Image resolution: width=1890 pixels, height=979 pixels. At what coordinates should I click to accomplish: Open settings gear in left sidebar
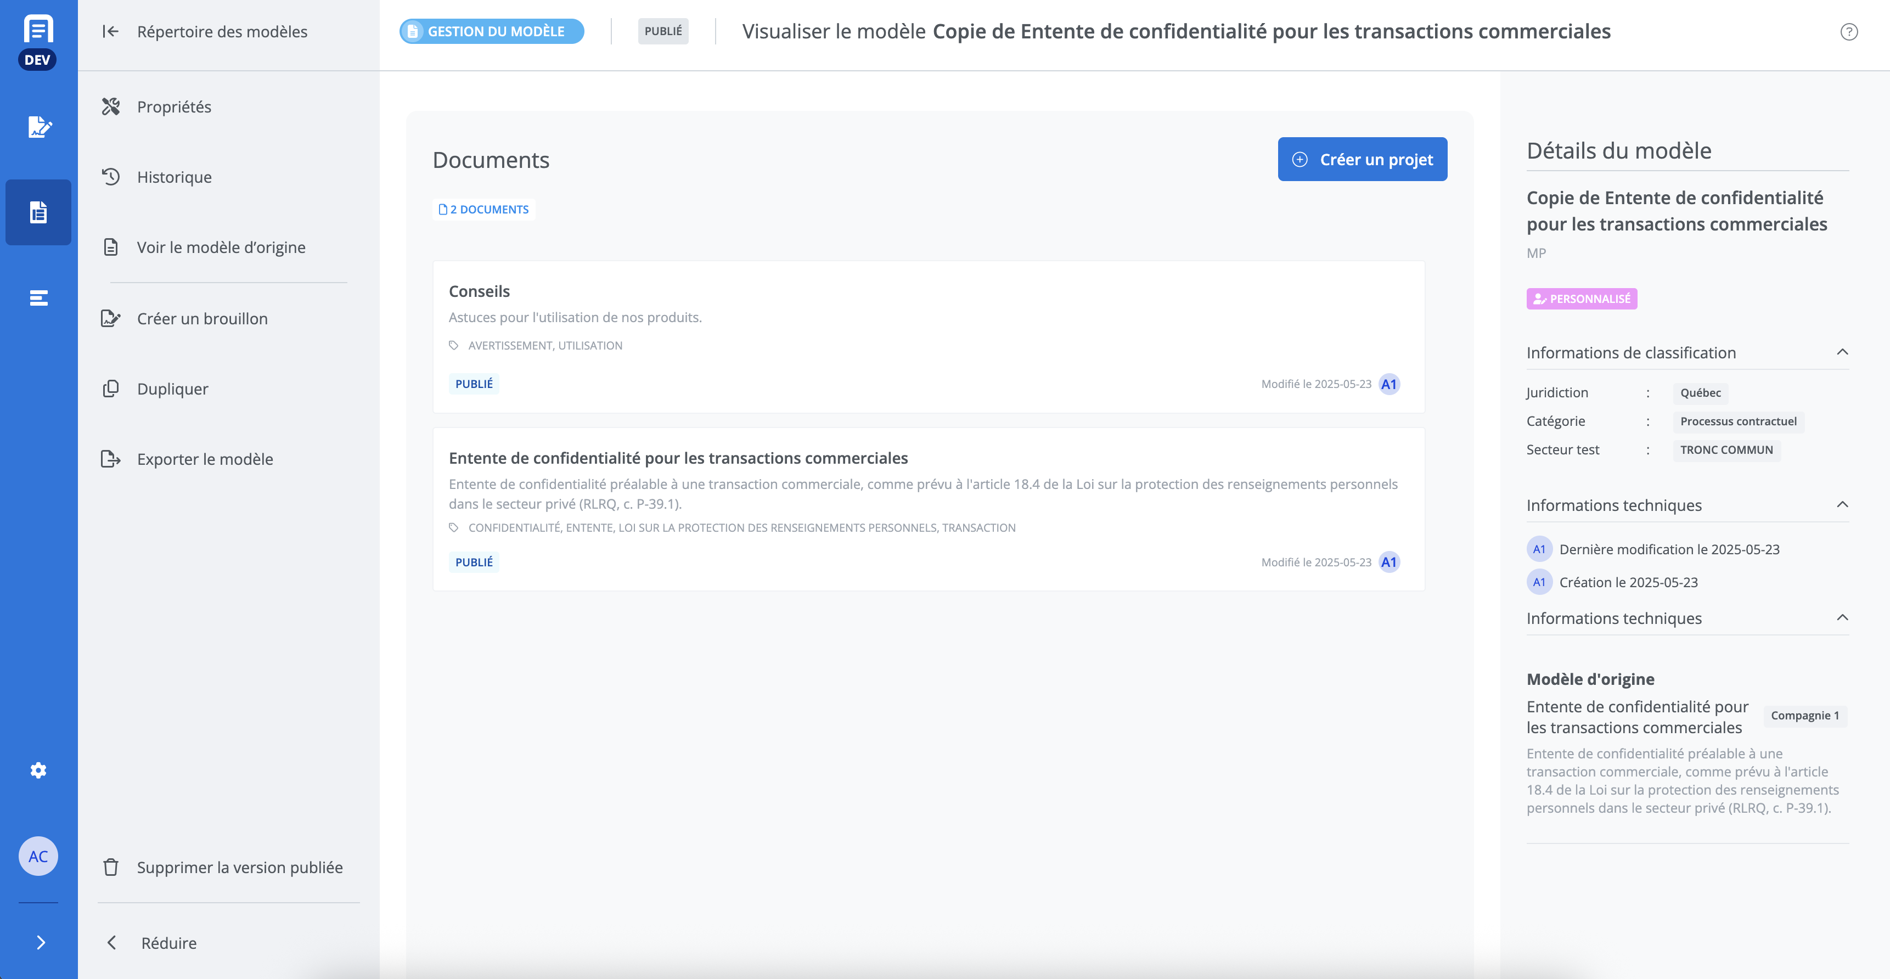point(38,770)
